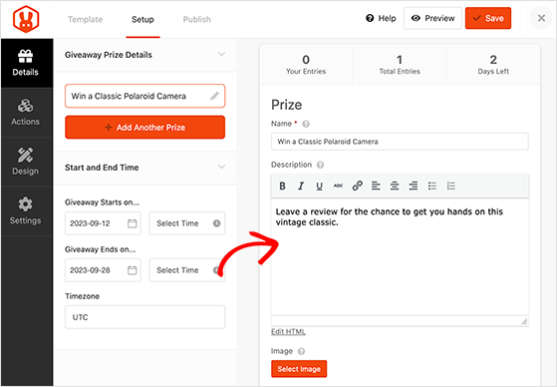Align description text right
557x387 pixels.
414,186
